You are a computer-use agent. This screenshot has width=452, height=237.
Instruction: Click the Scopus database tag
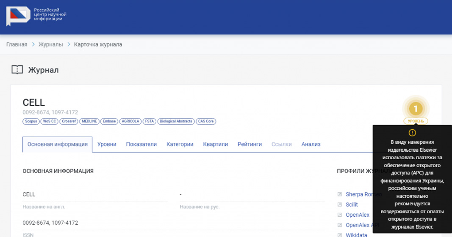31,121
